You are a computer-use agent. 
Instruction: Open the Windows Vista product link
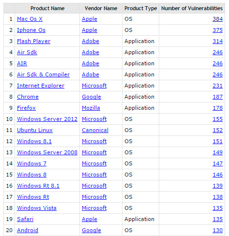point(37,208)
